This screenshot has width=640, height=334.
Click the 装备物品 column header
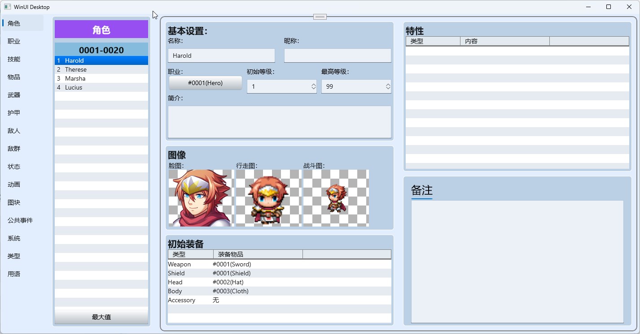[258, 254]
